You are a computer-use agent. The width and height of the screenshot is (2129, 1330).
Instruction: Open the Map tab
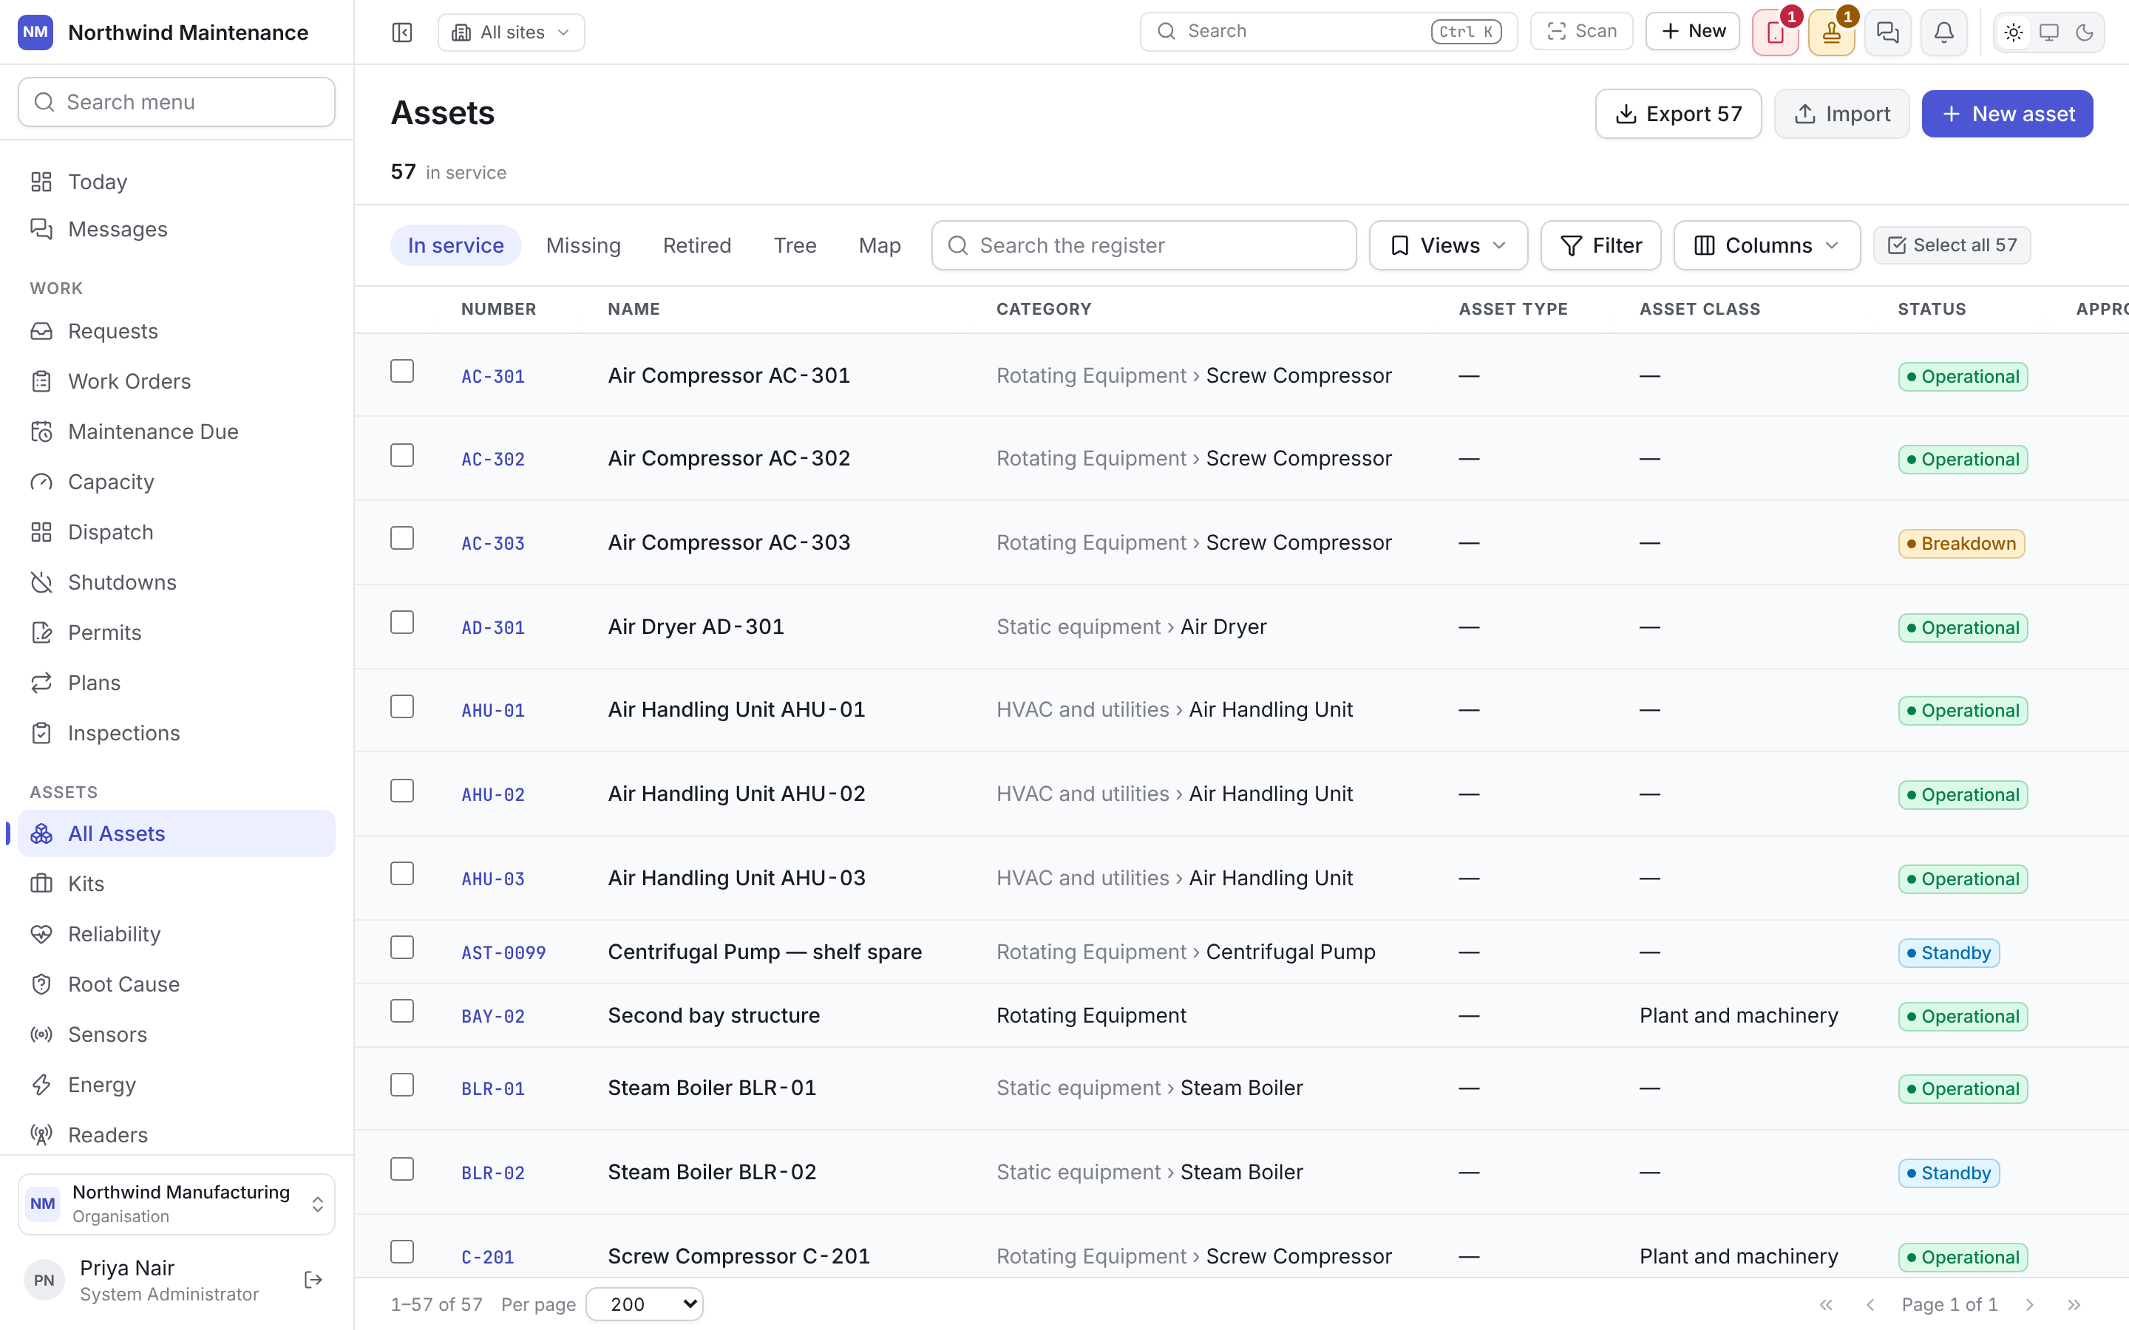click(880, 245)
